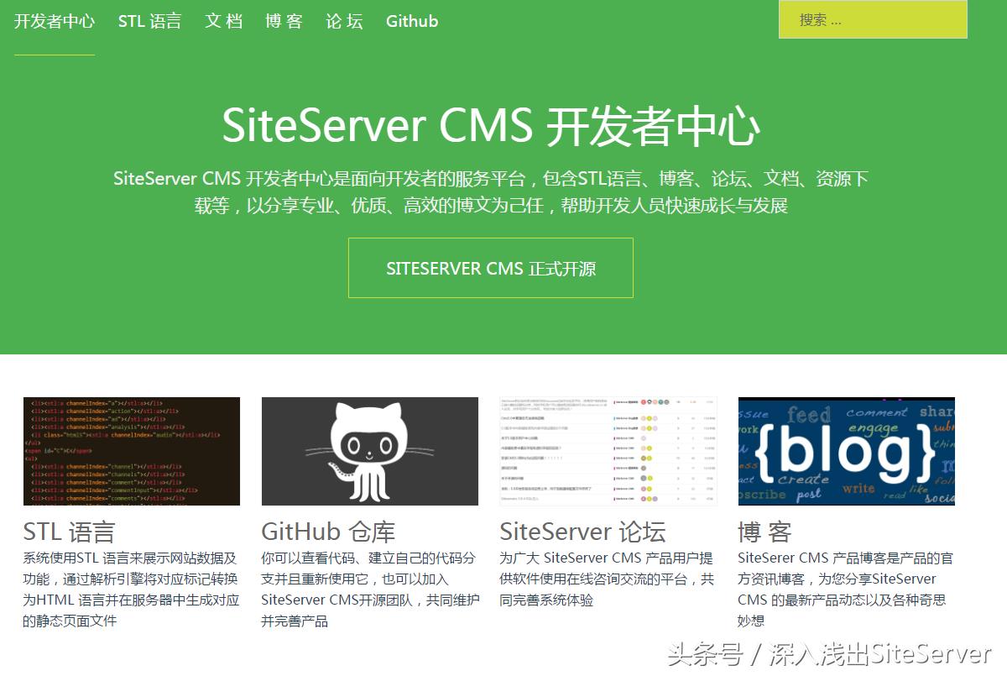Select the STL 语言 navigation item
This screenshot has width=1007, height=676.
tap(151, 21)
